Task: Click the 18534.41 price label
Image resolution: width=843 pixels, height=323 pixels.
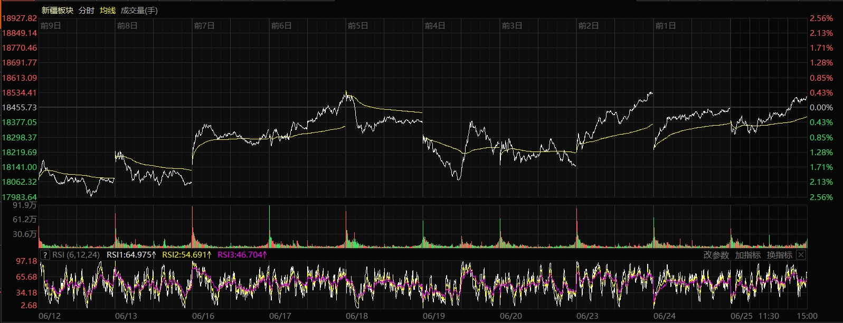Action: [20, 92]
